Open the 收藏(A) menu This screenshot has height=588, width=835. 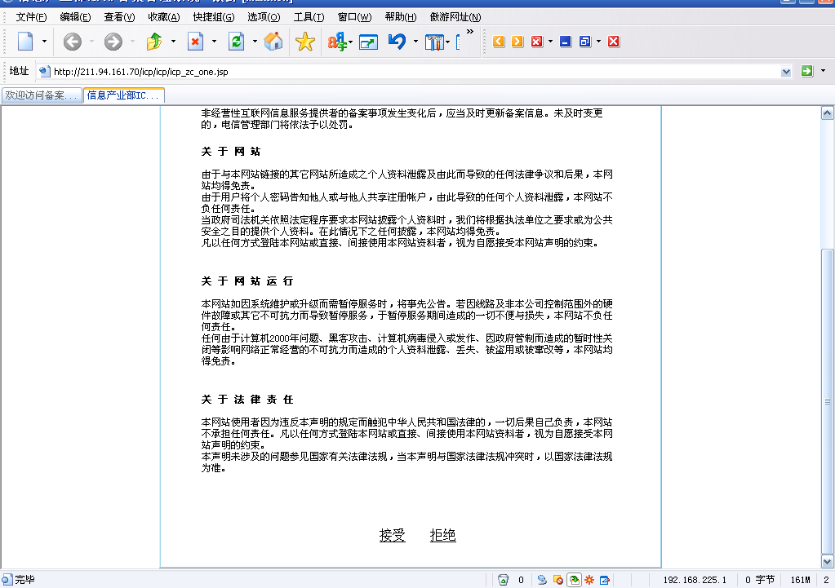pyautogui.click(x=164, y=17)
